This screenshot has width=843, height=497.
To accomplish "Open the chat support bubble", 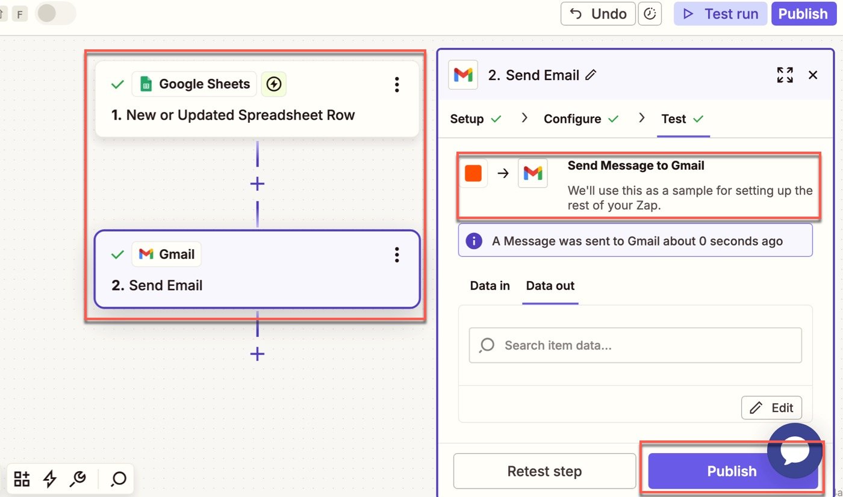I will pyautogui.click(x=794, y=451).
